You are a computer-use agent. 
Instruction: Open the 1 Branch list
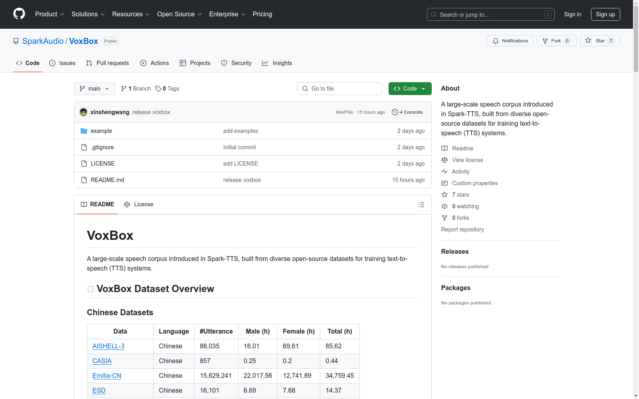coord(136,89)
